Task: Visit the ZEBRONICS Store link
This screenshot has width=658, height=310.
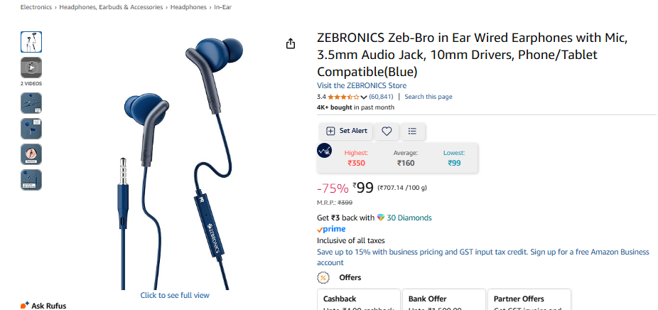Action: click(362, 85)
